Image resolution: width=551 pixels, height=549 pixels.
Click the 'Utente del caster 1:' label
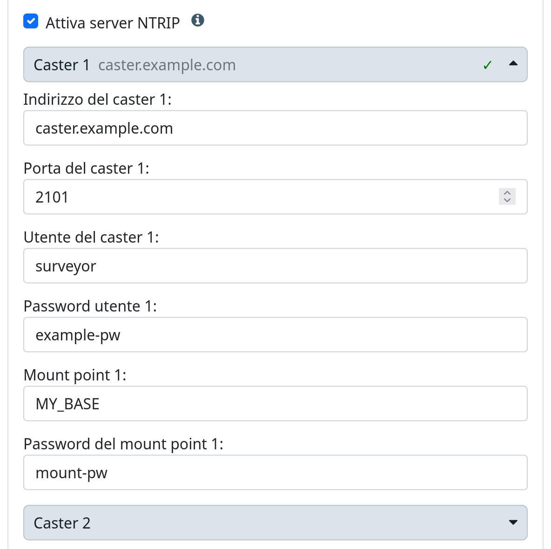pyautogui.click(x=91, y=237)
